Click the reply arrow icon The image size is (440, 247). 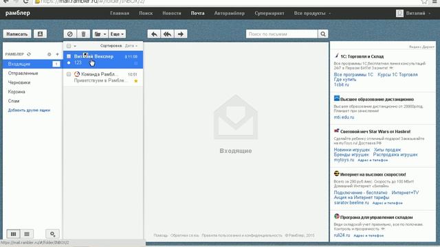pyautogui.click(x=154, y=34)
